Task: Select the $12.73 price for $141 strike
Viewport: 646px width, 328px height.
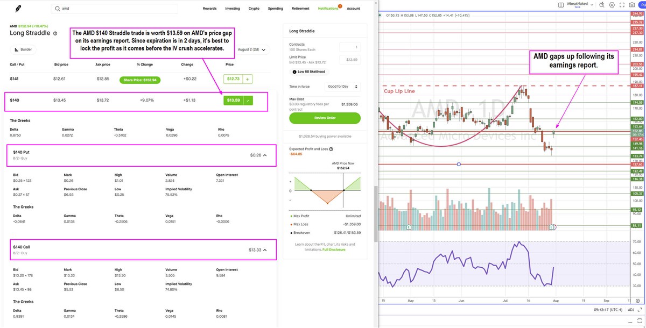Action: coord(233,79)
